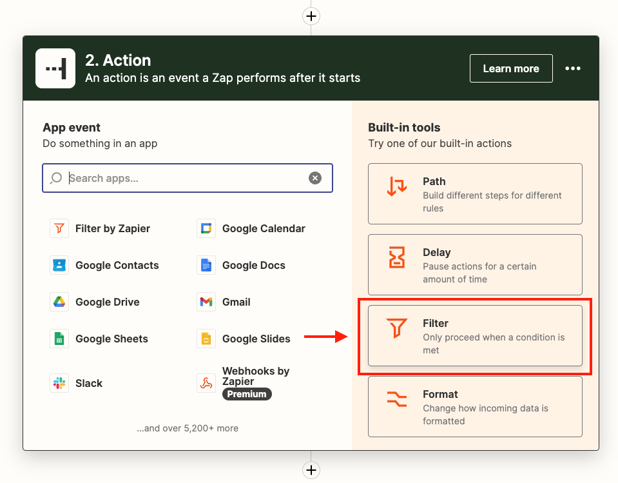This screenshot has width=618, height=483.
Task: Click 'Pause actions for a certain amount' description
Action: tap(479, 273)
